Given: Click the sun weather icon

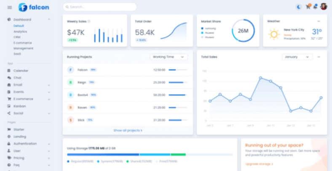Looking at the screenshot, I should (274, 34).
